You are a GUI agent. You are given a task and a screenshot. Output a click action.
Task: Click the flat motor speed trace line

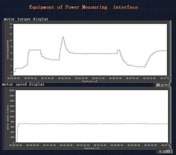coord(93,124)
